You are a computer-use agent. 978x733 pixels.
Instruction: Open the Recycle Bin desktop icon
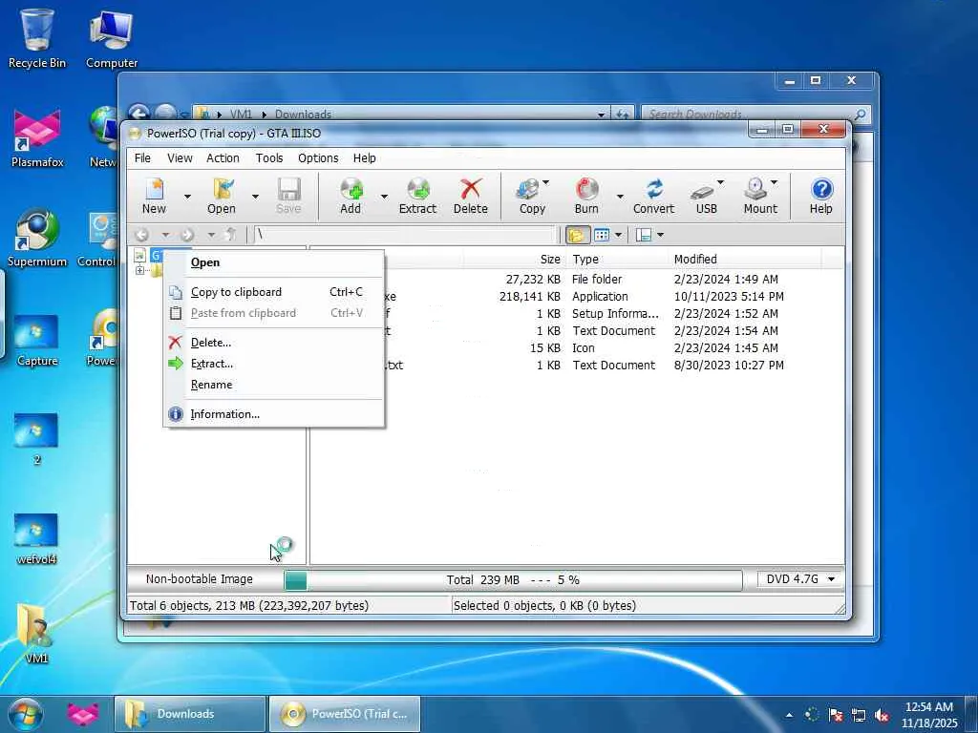coord(37,38)
